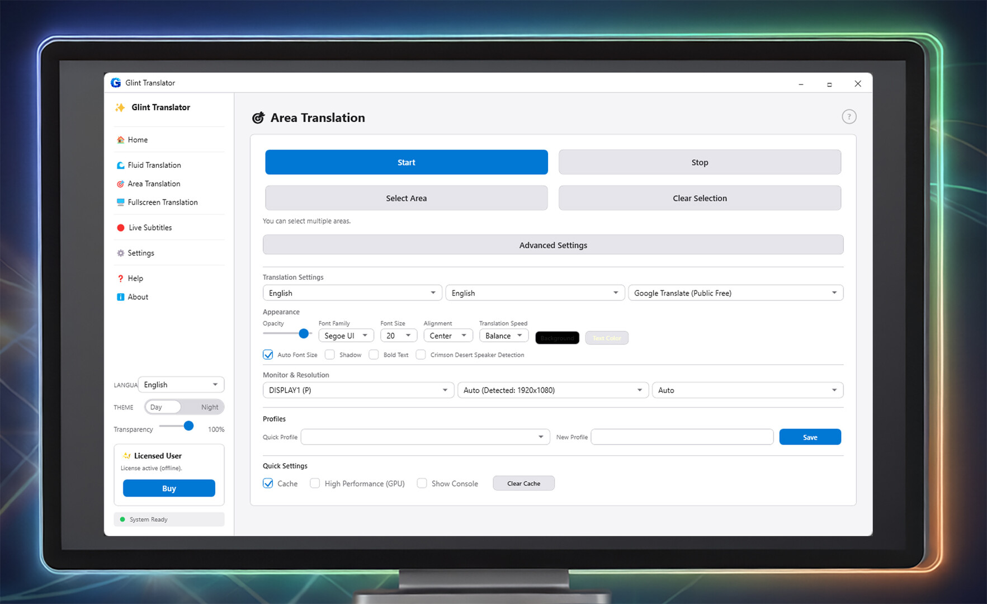
Task: Save the new profile
Action: coord(810,437)
